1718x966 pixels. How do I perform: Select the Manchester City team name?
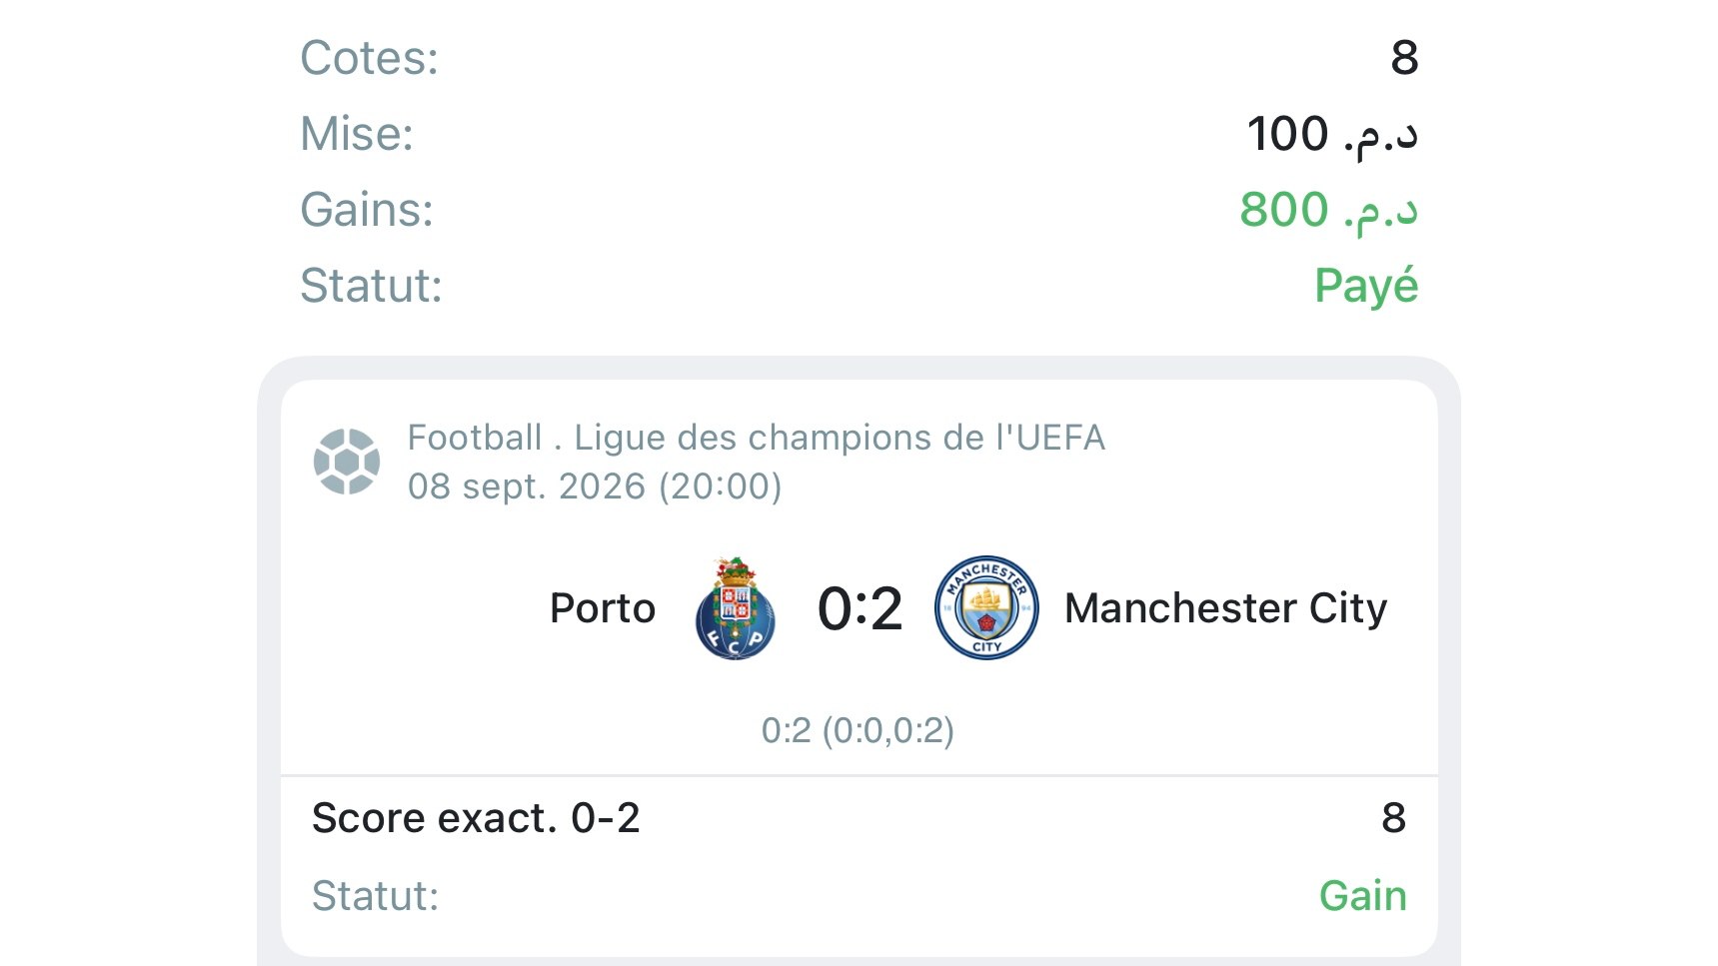pyautogui.click(x=1225, y=607)
